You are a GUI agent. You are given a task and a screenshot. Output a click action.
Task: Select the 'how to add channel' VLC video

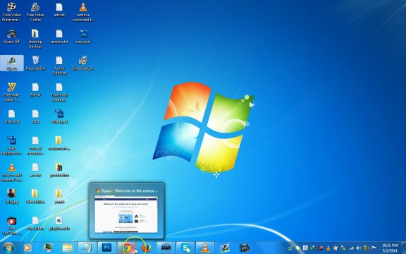[12, 172]
